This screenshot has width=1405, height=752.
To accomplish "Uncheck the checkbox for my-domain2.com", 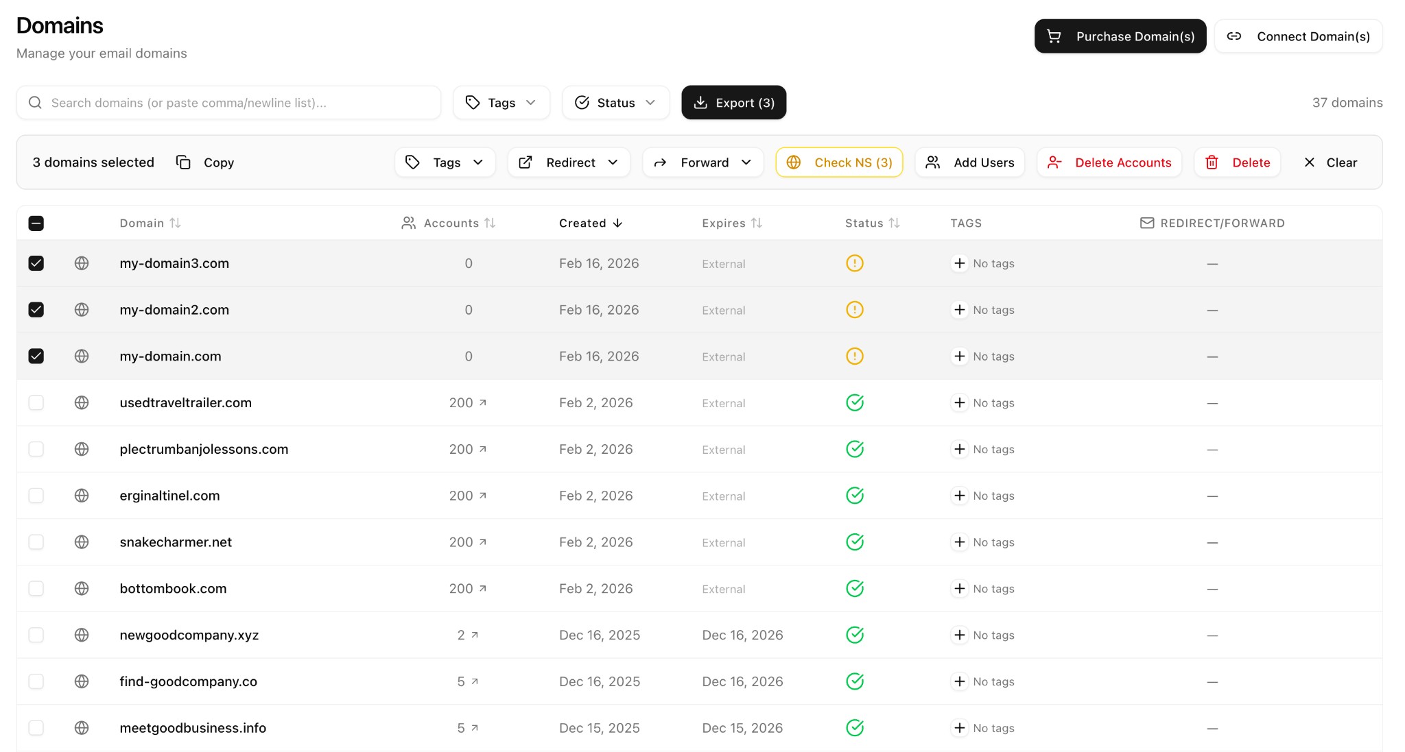I will 36,309.
